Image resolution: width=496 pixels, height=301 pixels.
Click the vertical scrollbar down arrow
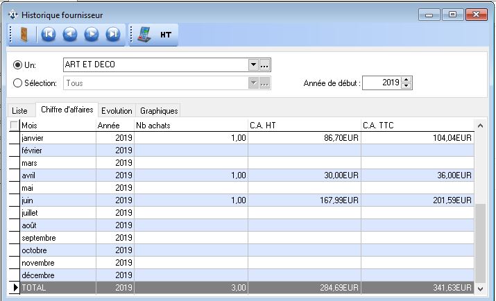480,287
